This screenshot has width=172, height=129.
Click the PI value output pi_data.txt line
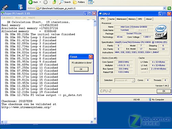[43, 95]
